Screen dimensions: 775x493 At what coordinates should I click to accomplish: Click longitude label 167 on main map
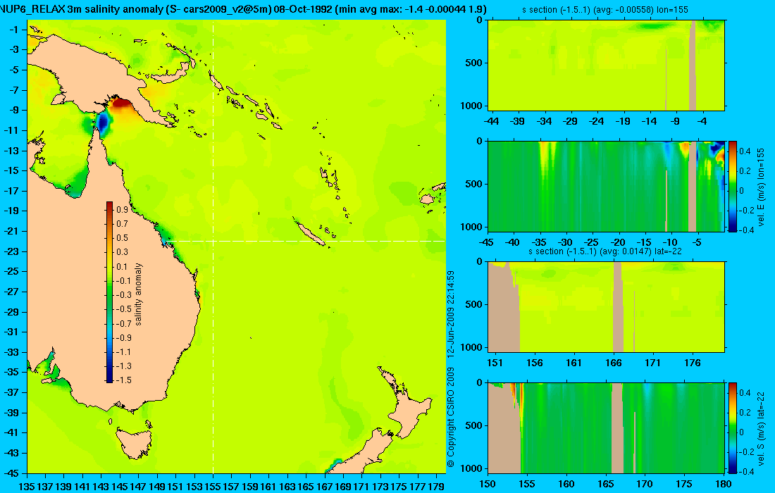[x=324, y=487]
